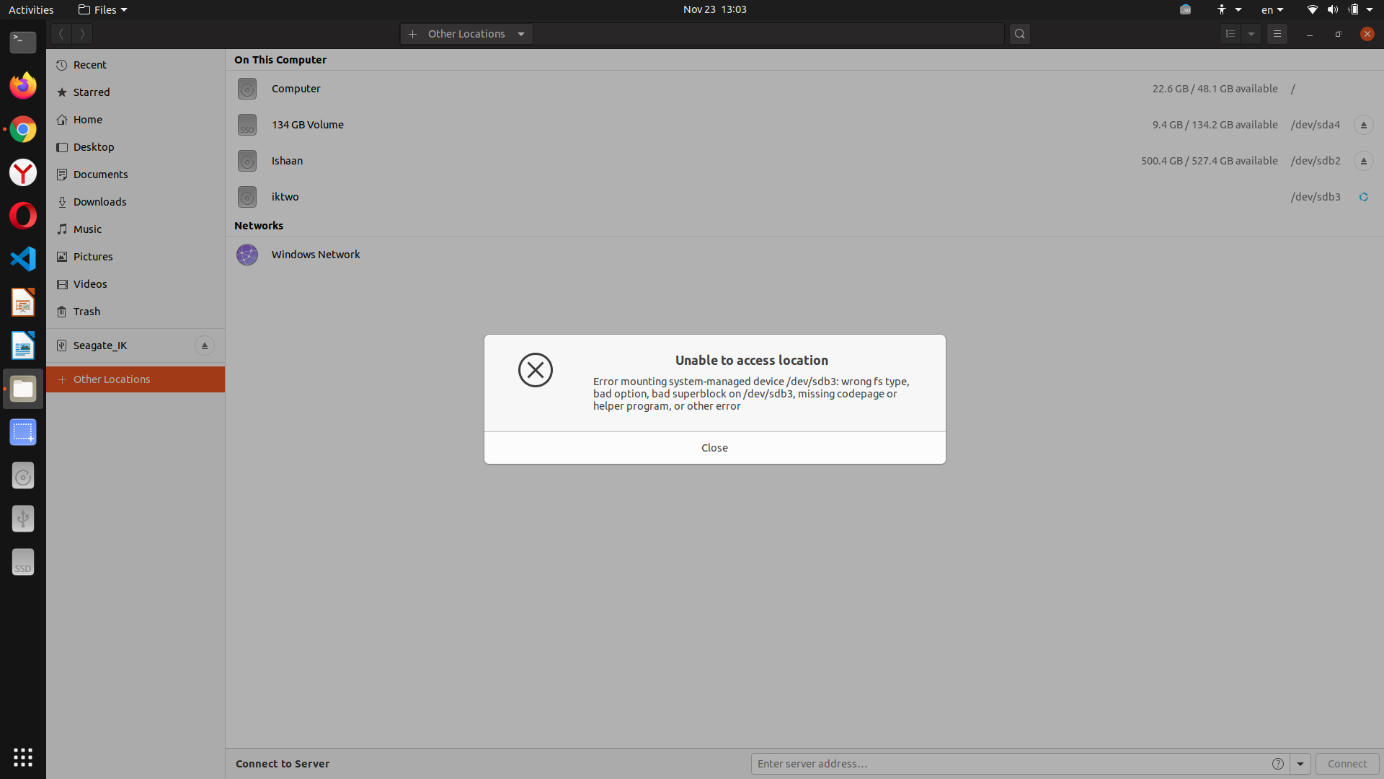
Task: Select the Ishaan drive row
Action: 804,161
